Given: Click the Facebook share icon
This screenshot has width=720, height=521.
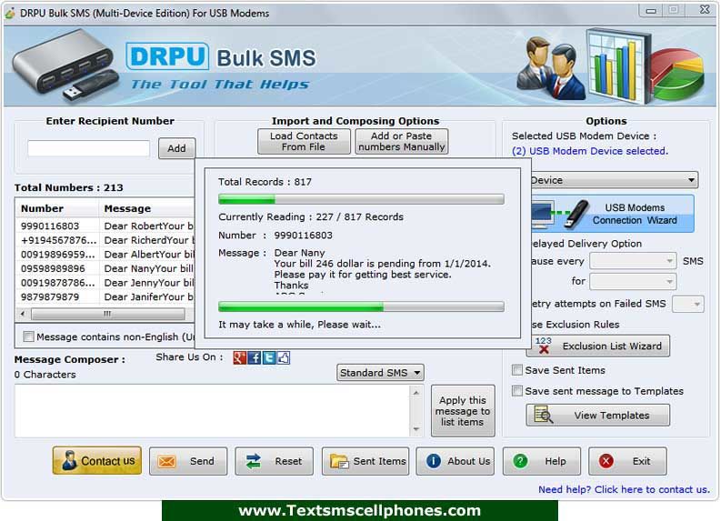Looking at the screenshot, I should (254, 357).
